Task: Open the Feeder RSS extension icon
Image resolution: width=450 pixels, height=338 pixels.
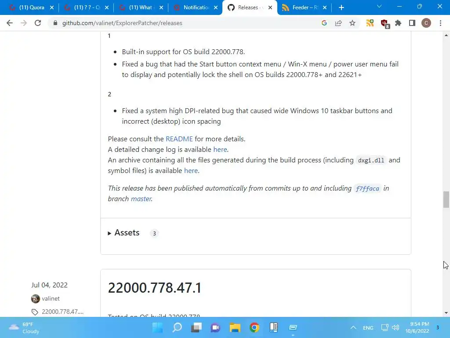Action: [370, 23]
